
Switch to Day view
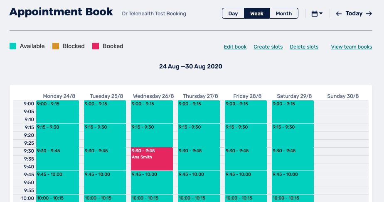[233, 14]
